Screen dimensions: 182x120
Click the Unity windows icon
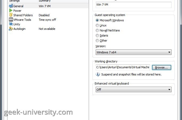pyautogui.click(x=11, y=24)
